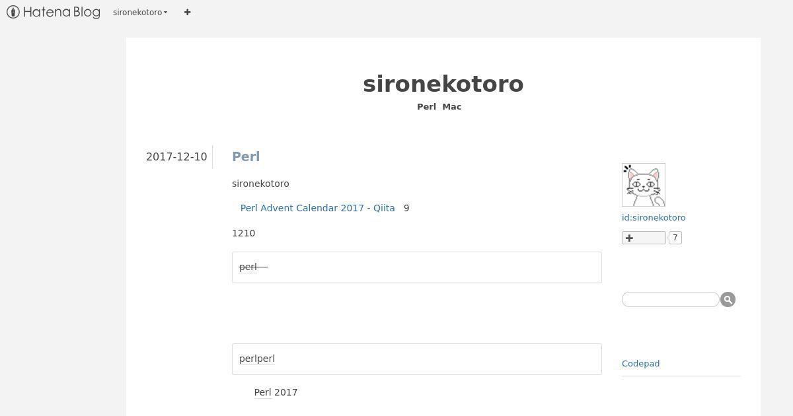Click the underlined Perl keyword before 2017

pos(262,392)
